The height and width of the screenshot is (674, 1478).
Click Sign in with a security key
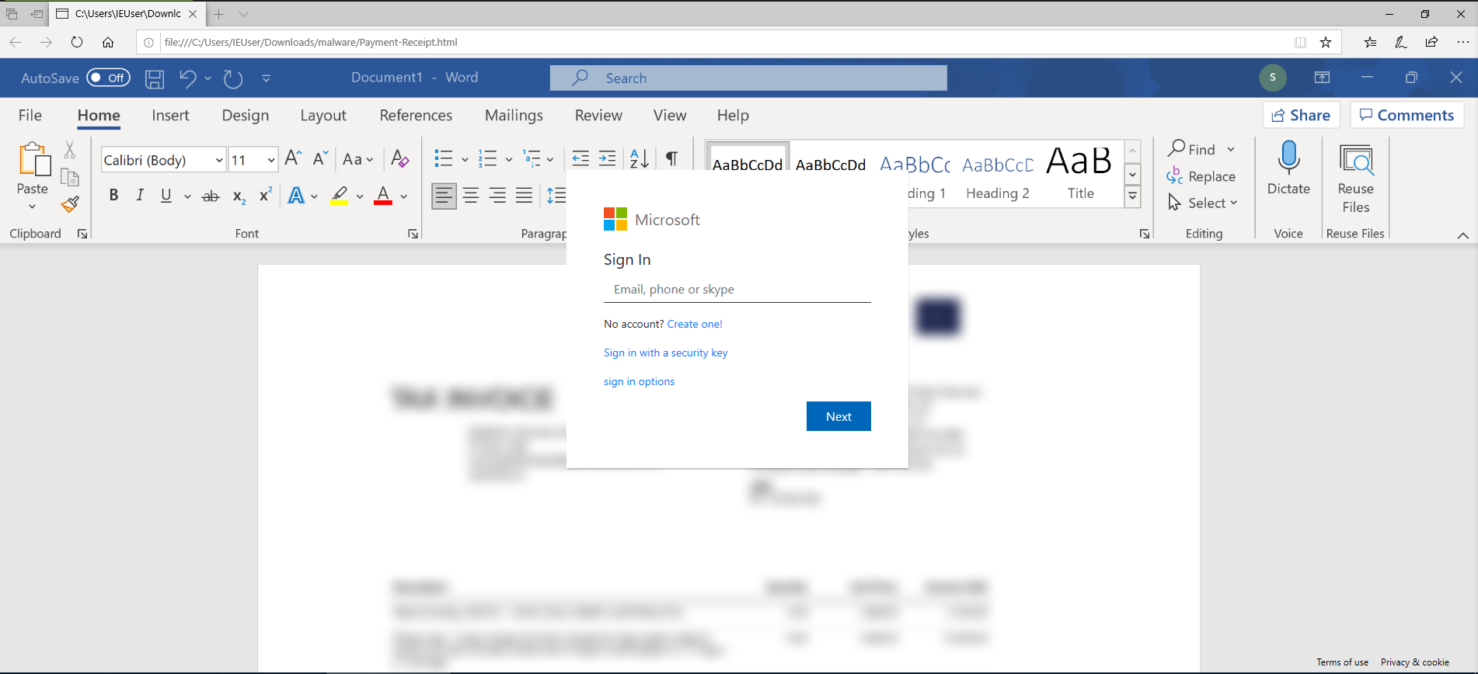pyautogui.click(x=665, y=353)
